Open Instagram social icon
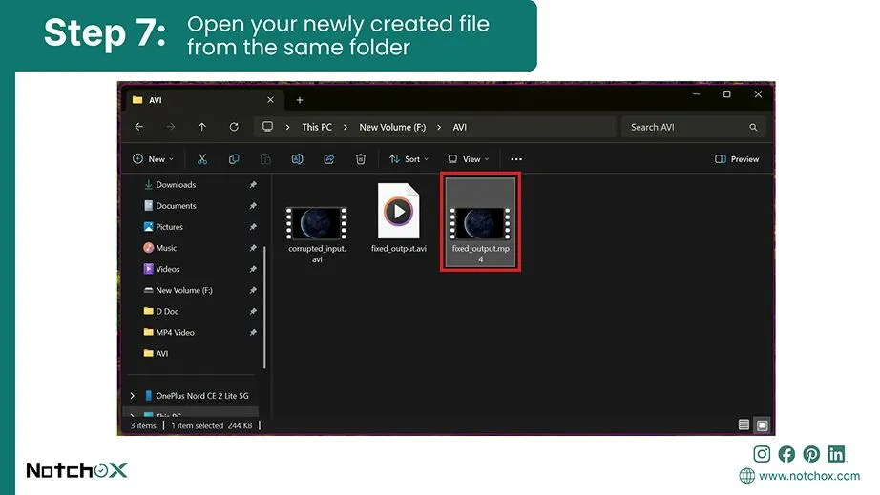 [762, 454]
